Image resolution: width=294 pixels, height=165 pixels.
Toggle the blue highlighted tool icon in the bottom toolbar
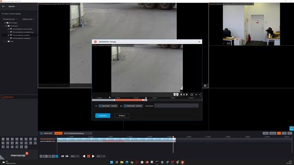point(57,156)
